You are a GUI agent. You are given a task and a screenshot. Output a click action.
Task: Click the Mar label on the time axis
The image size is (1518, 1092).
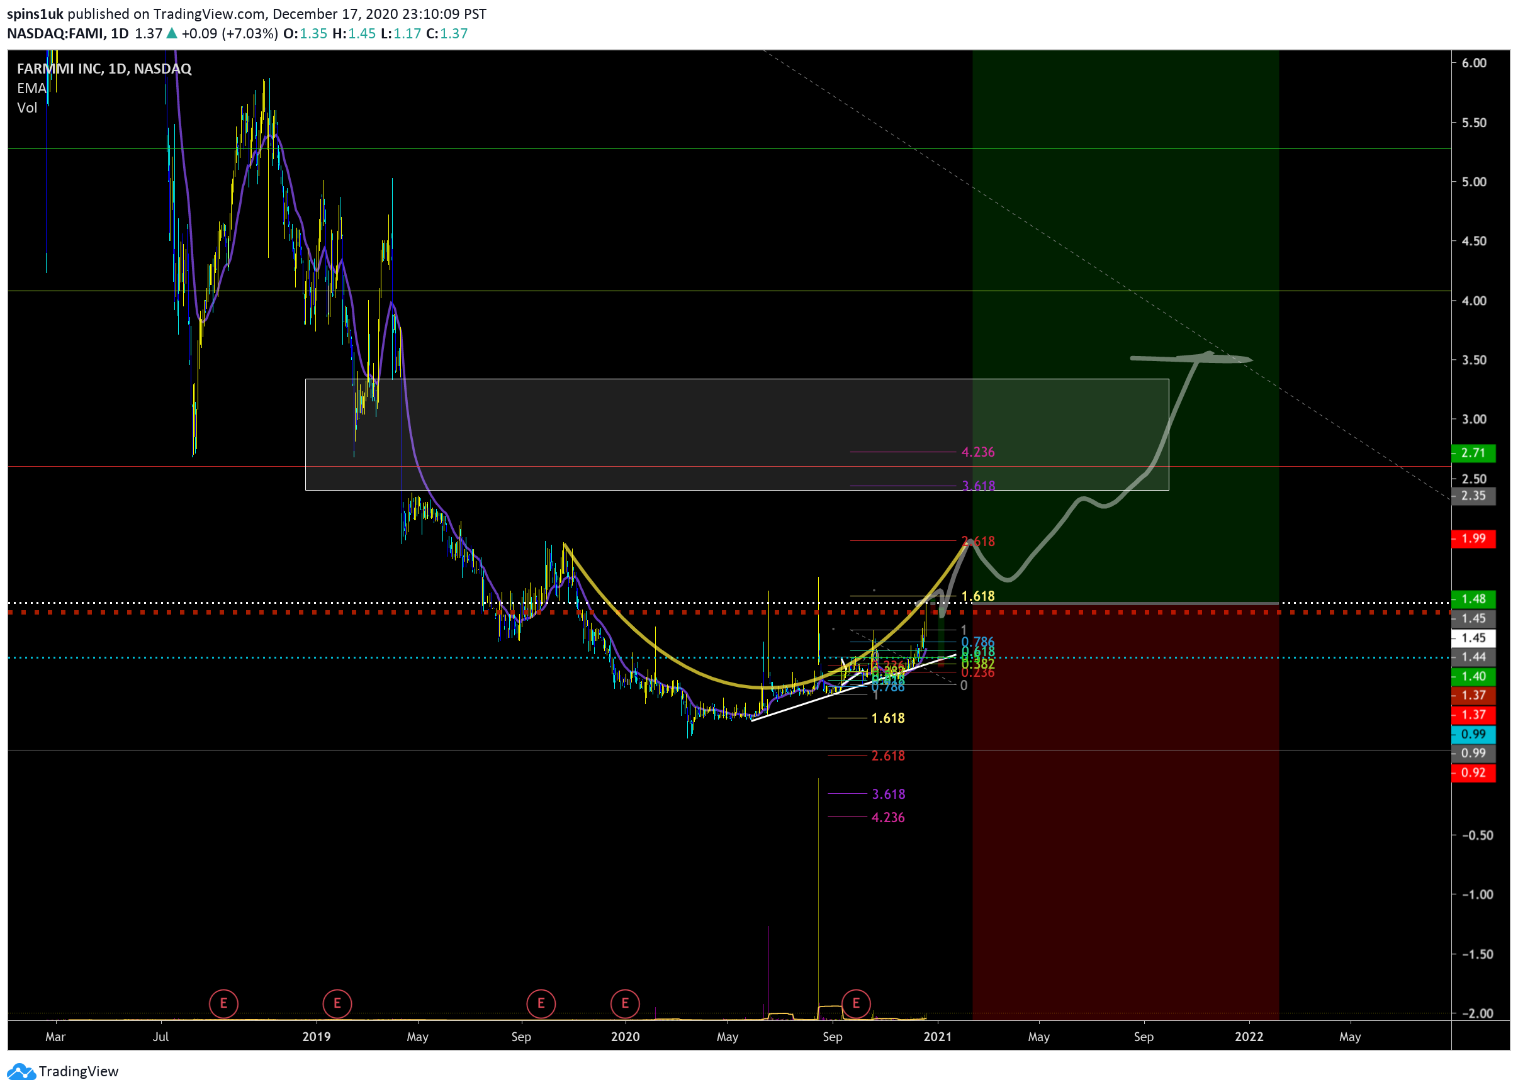pyautogui.click(x=55, y=1037)
